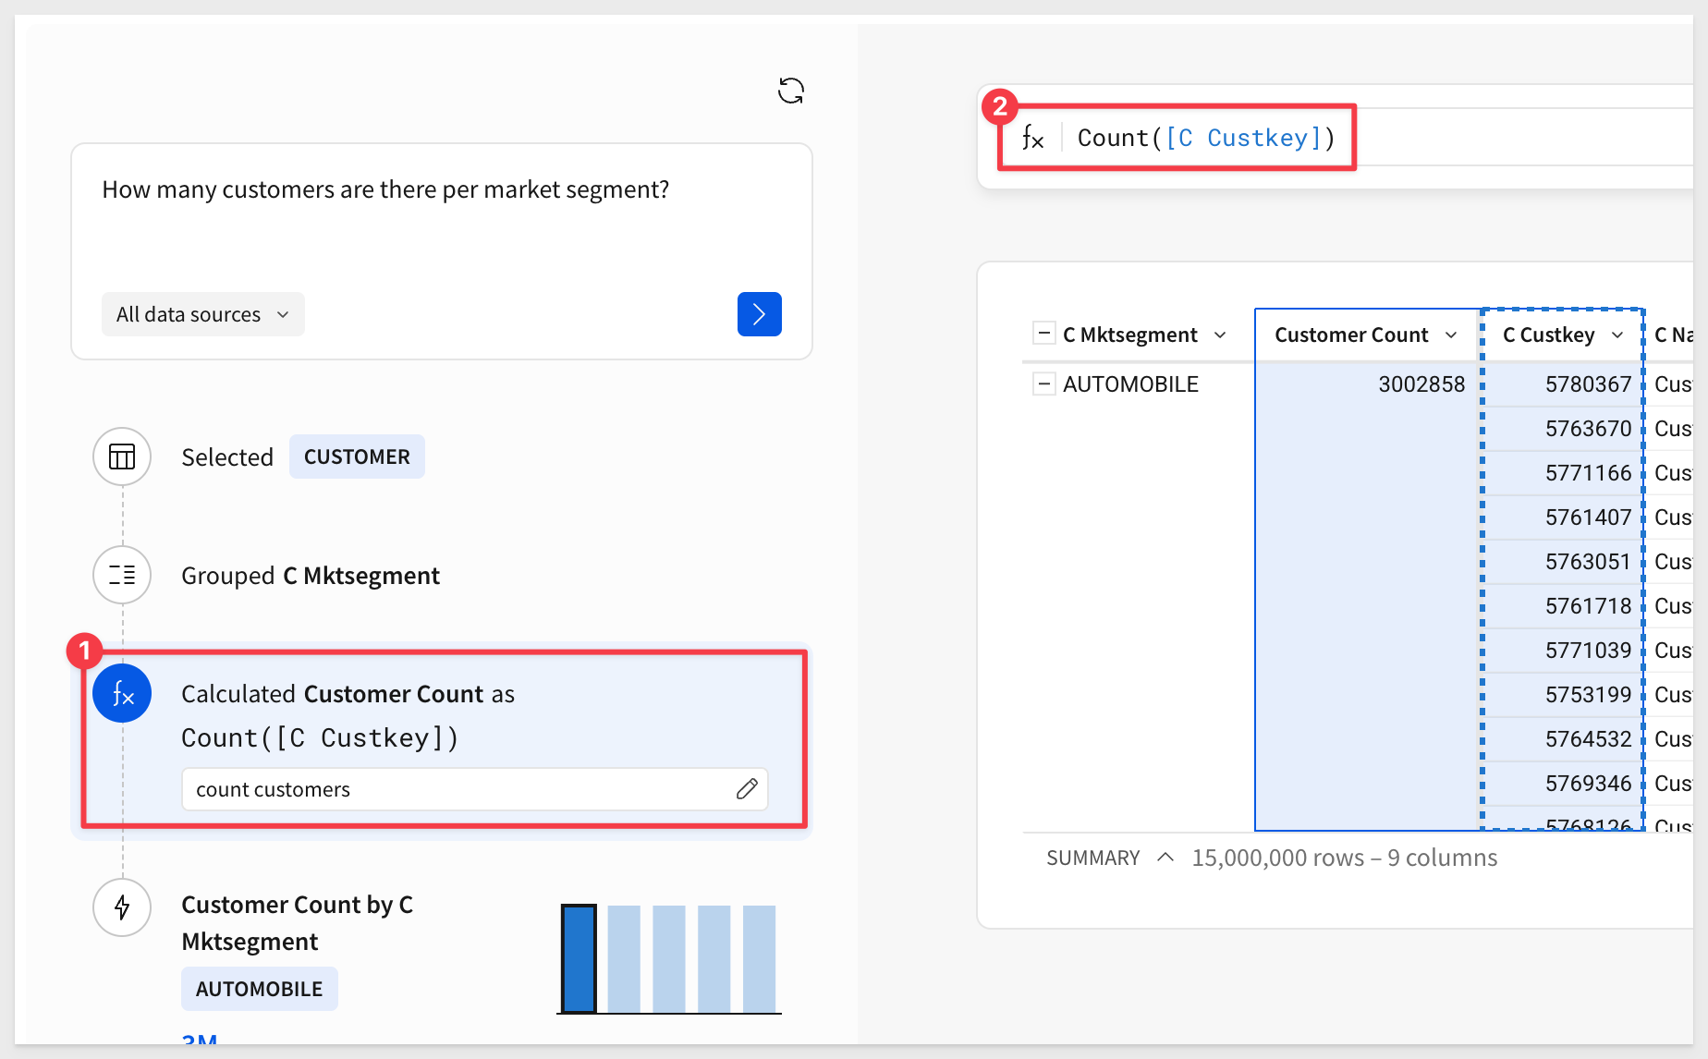Open the Customer Count column menu
The width and height of the screenshot is (1708, 1059).
point(1451,335)
